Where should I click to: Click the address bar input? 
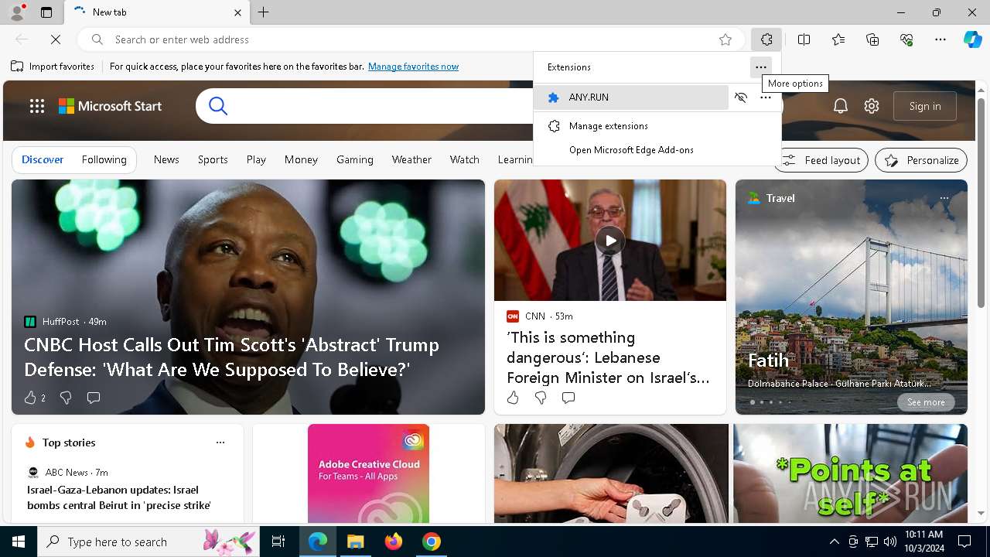[x=410, y=39]
